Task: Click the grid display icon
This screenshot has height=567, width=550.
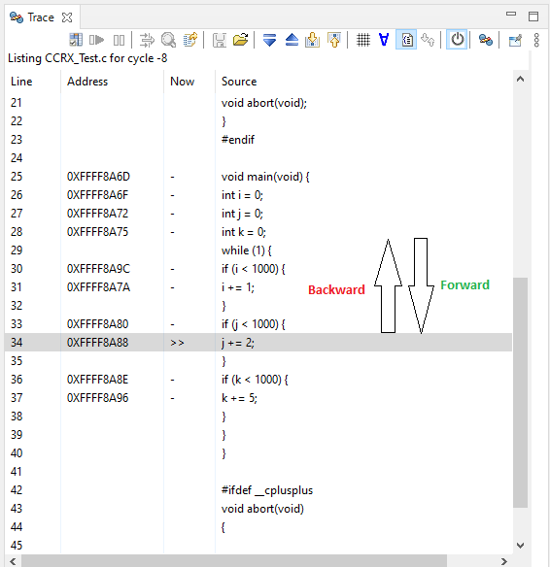Action: pyautogui.click(x=362, y=40)
